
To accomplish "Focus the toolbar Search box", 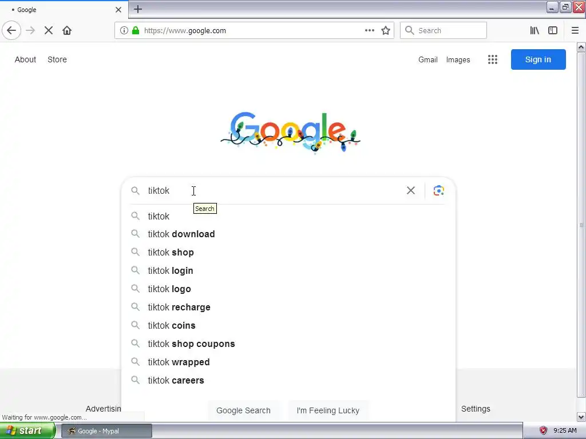I will click(x=444, y=31).
